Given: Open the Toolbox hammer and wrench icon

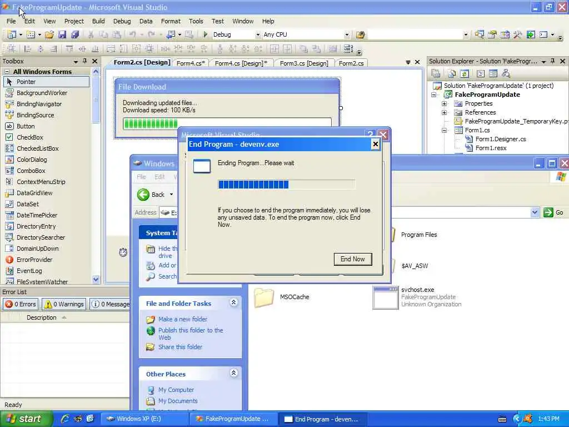Looking at the screenshot, I should 517,34.
